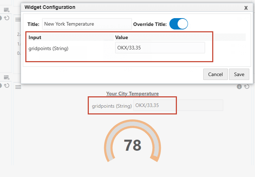Click the temperature gauge showing 78

click(x=133, y=141)
